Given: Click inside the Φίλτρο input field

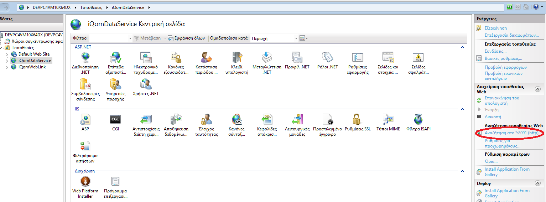Looking at the screenshot, I should 109,38.
